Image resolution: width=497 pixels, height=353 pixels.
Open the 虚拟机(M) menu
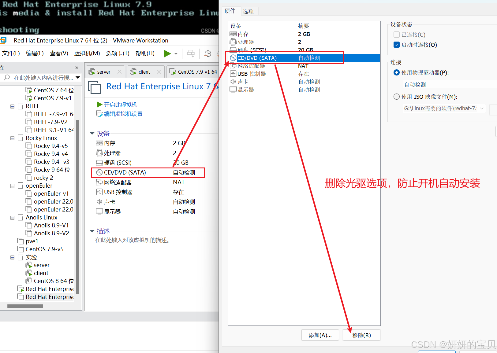pyautogui.click(x=87, y=53)
